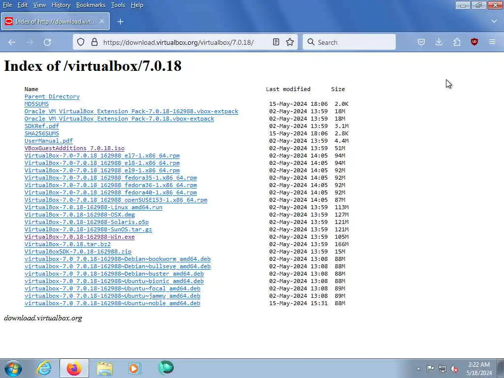Screen dimensions: 504x378
Task: Open the Tools menu
Action: coord(118,5)
